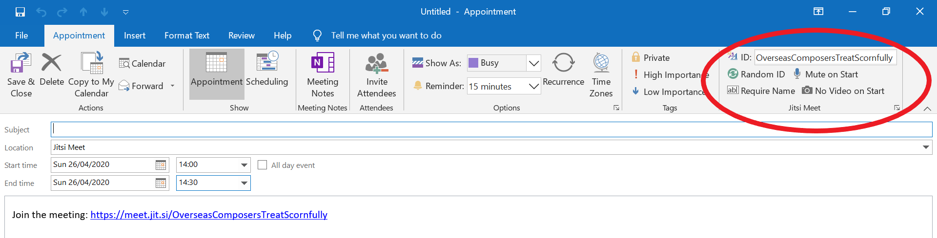937x238 pixels.
Task: Toggle Time Zones display
Action: tap(601, 75)
